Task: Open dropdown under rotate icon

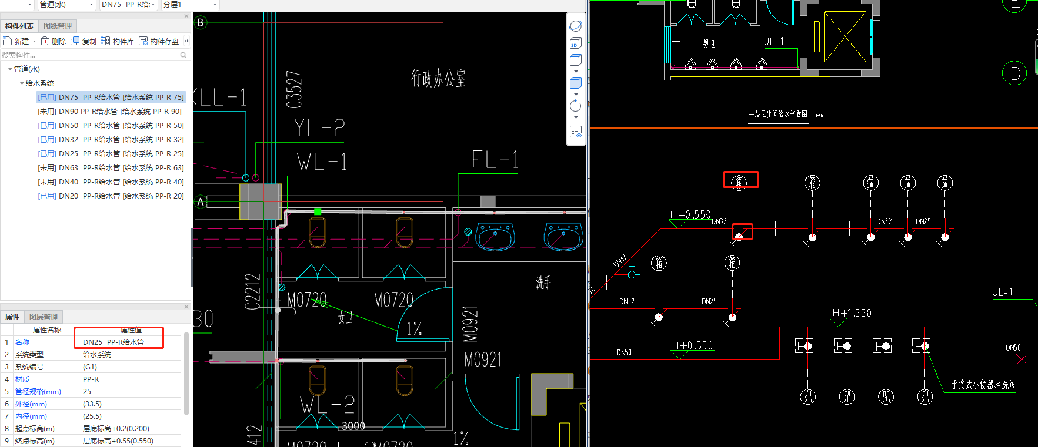Action: click(x=576, y=117)
